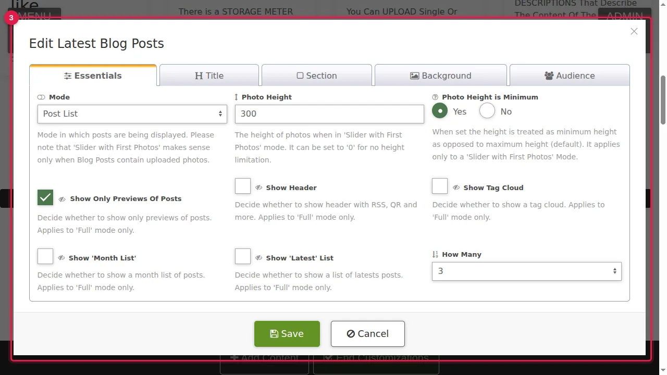The image size is (667, 375).
Task: Enable the Show 'Latest' List checkbox
Action: 243,256
